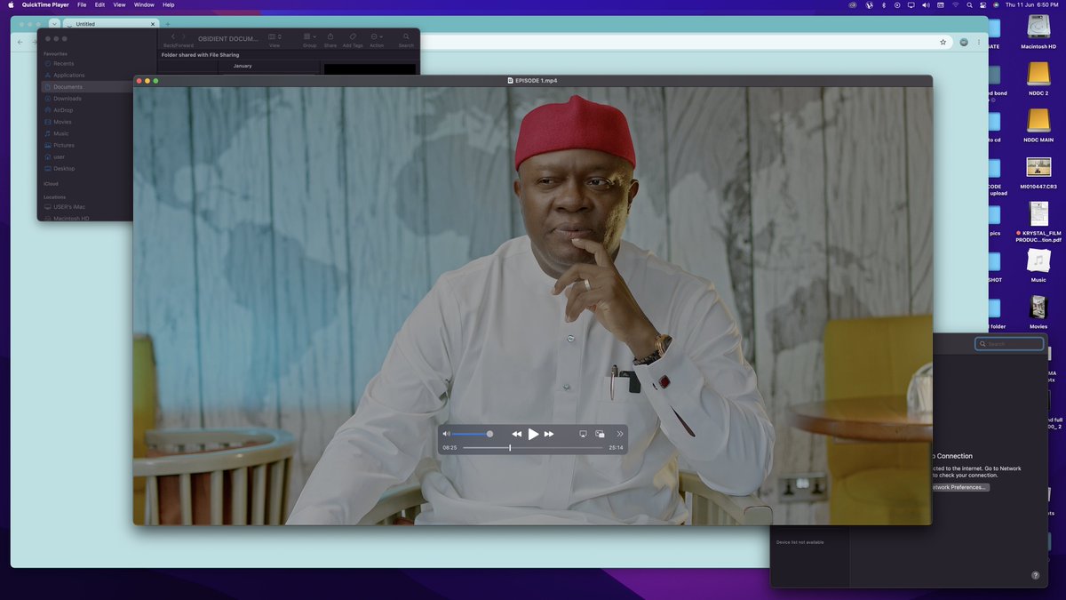Click the Finder Share toolbar icon

click(330, 36)
